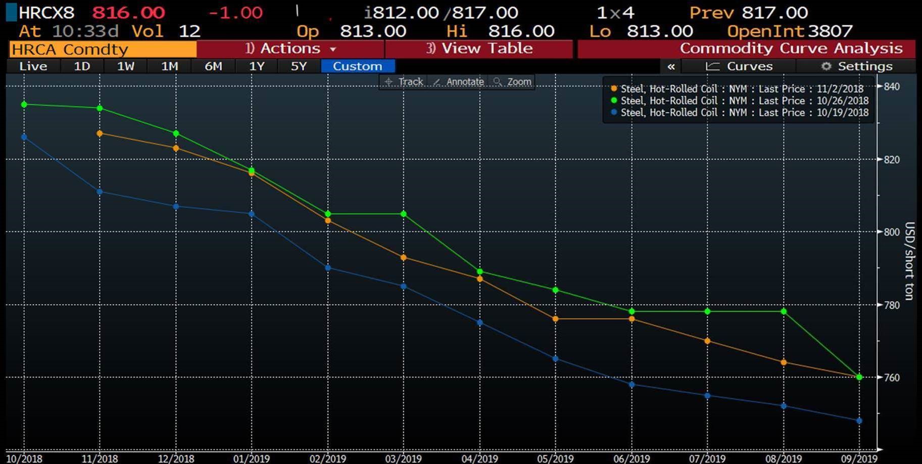922x464 pixels.
Task: Open the Curves panel
Action: [x=740, y=66]
